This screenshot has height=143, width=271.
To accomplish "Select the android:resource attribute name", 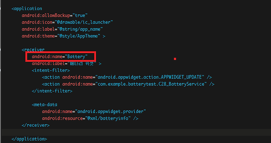I will (x=62, y=118).
